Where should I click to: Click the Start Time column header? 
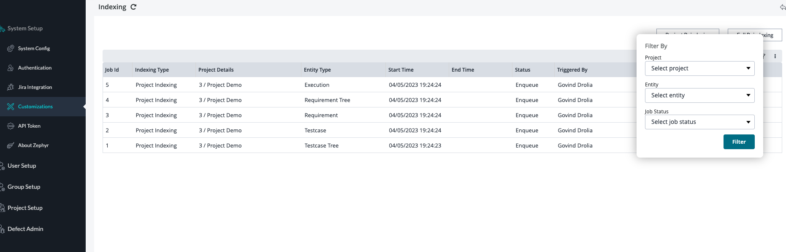pos(401,70)
